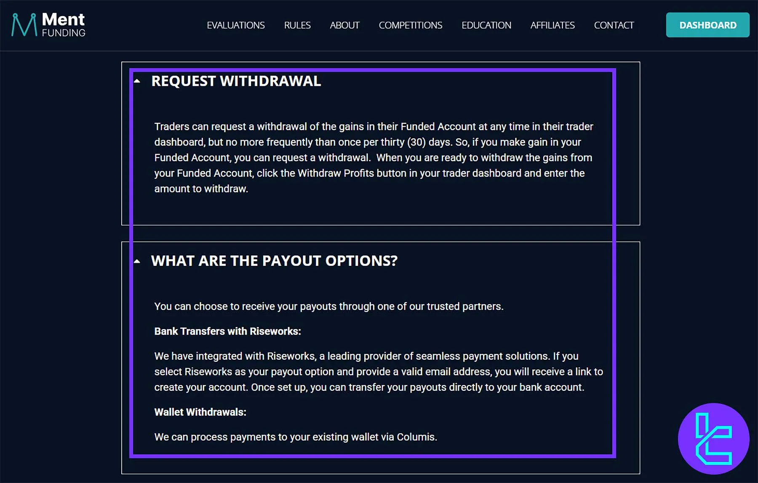758x483 pixels.
Task: Open the Affiliates page
Action: point(552,25)
